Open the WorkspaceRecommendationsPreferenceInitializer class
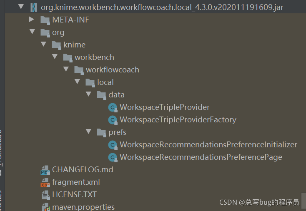The width and height of the screenshot is (306, 211). (x=208, y=145)
